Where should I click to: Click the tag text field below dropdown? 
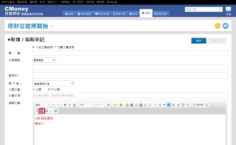click(130, 67)
